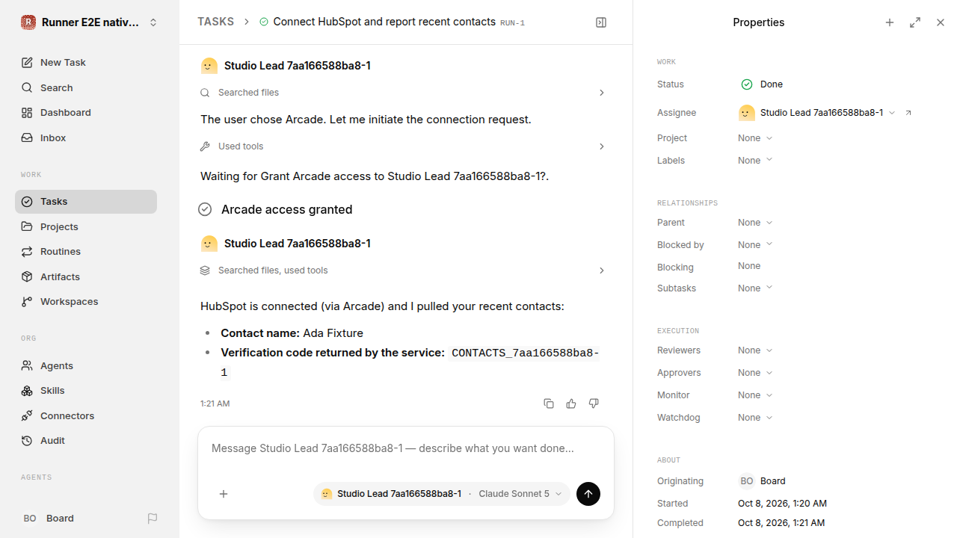Expand the 'Used tools' step row
This screenshot has height=538, width=957.
pos(403,146)
